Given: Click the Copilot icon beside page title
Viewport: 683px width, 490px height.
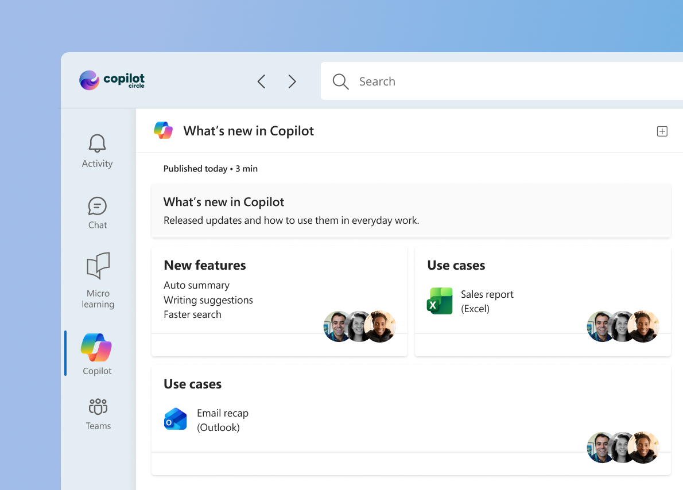Looking at the screenshot, I should pos(164,130).
